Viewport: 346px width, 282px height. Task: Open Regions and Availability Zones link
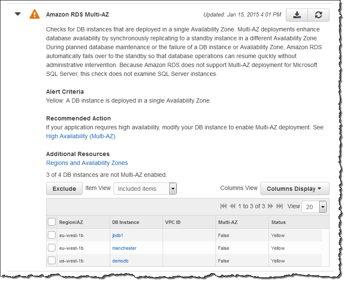tap(87, 163)
